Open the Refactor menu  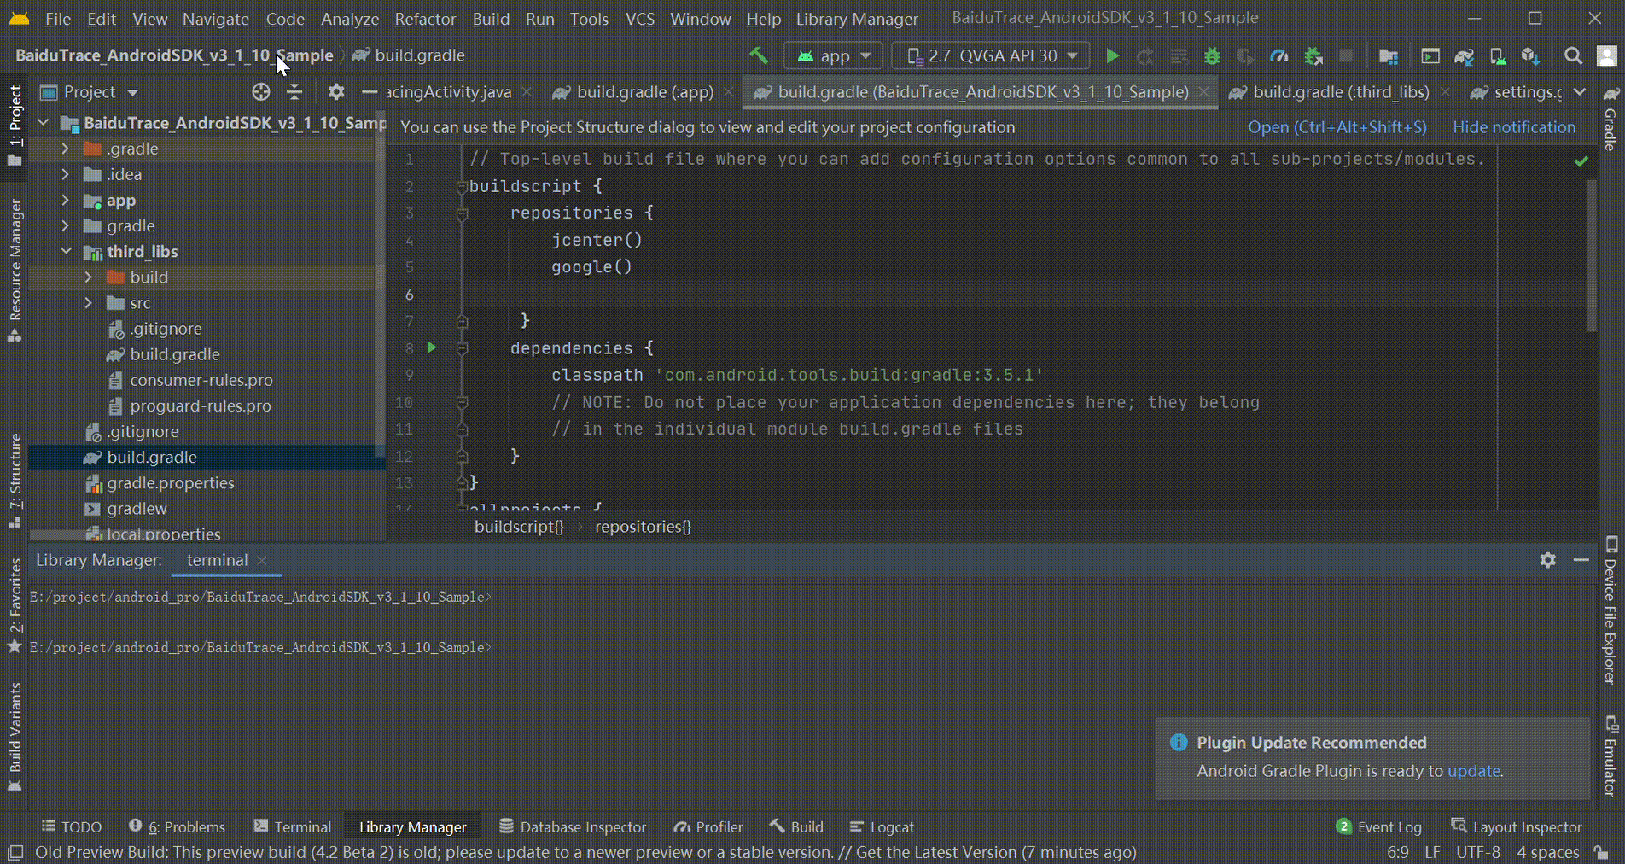point(425,19)
